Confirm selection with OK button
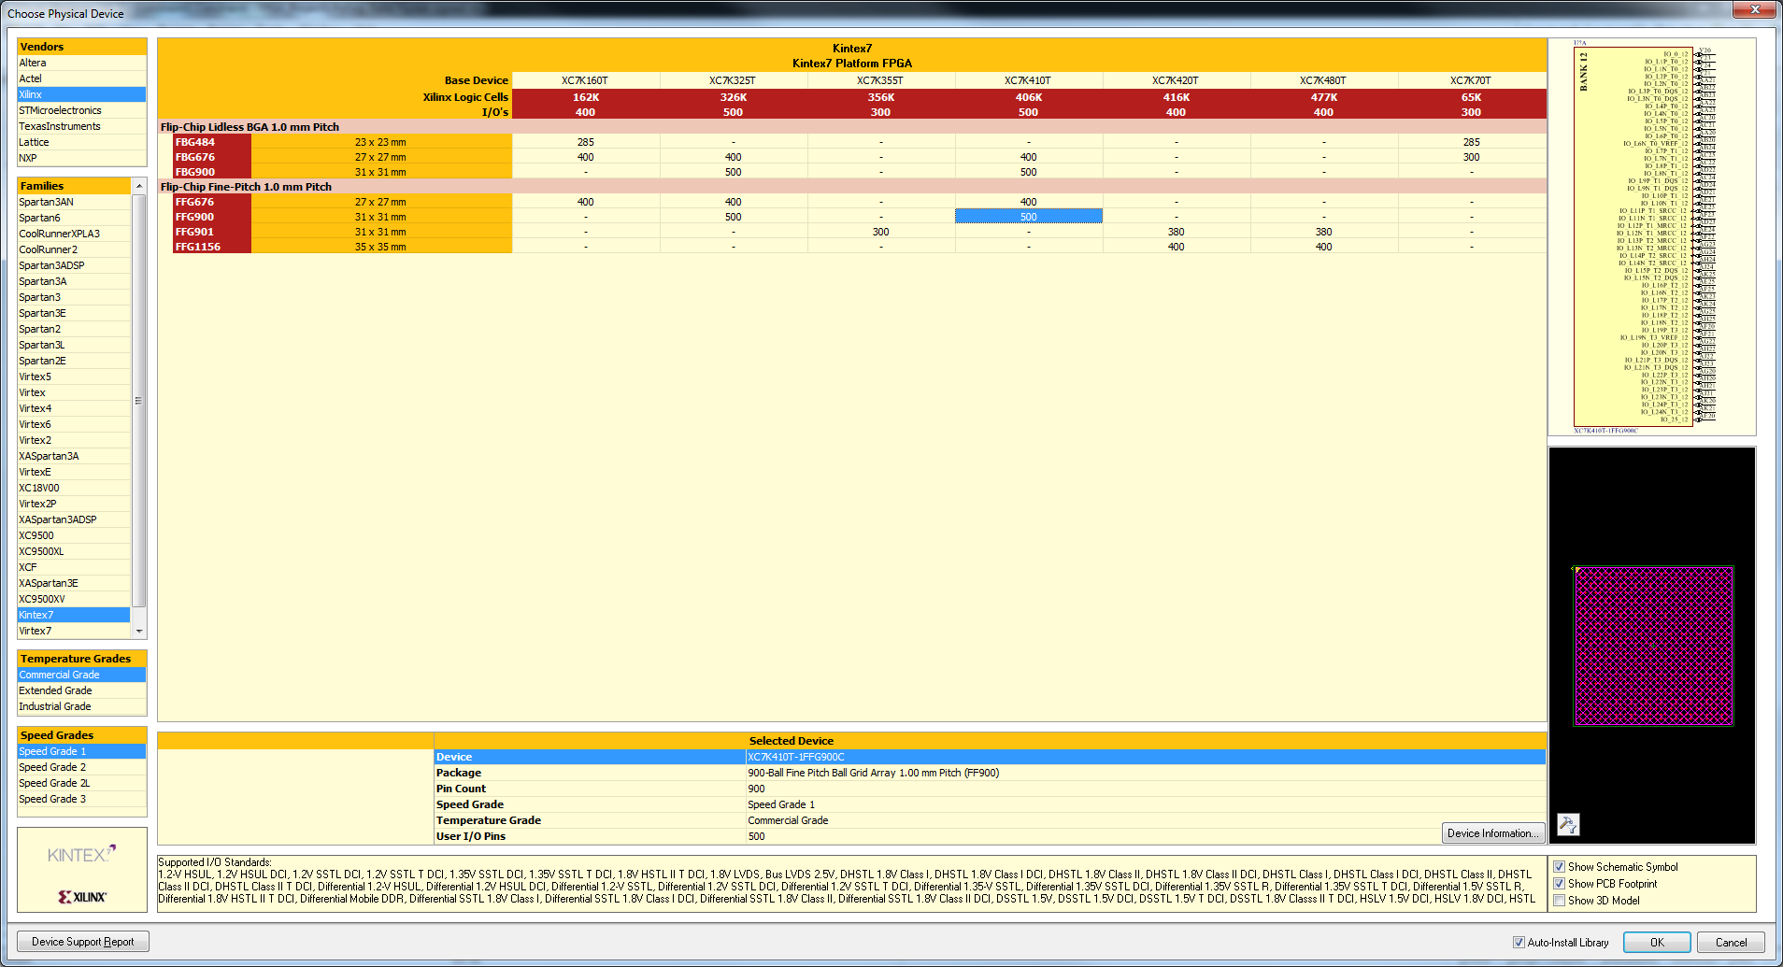Screen dimensions: 1783x967 1657,943
